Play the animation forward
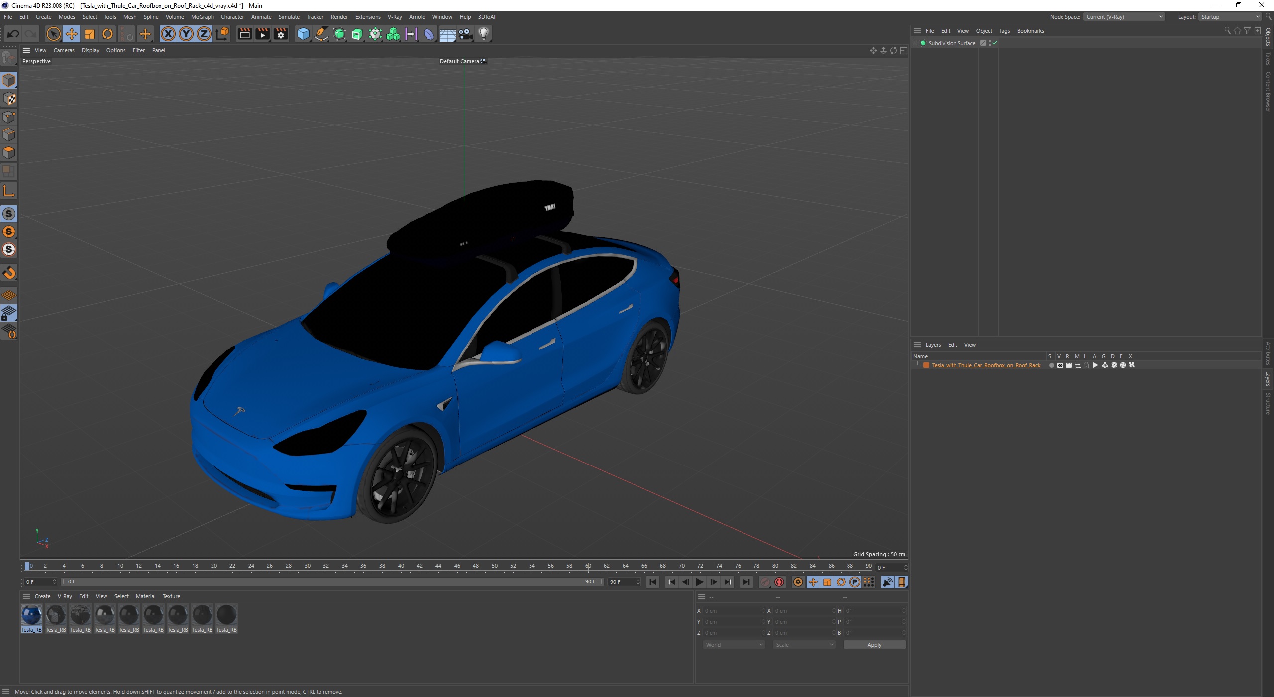This screenshot has height=697, width=1274. click(x=700, y=582)
